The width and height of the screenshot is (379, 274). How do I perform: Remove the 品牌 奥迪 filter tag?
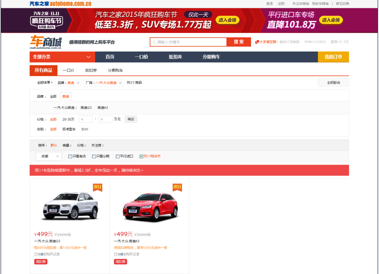click(78, 83)
